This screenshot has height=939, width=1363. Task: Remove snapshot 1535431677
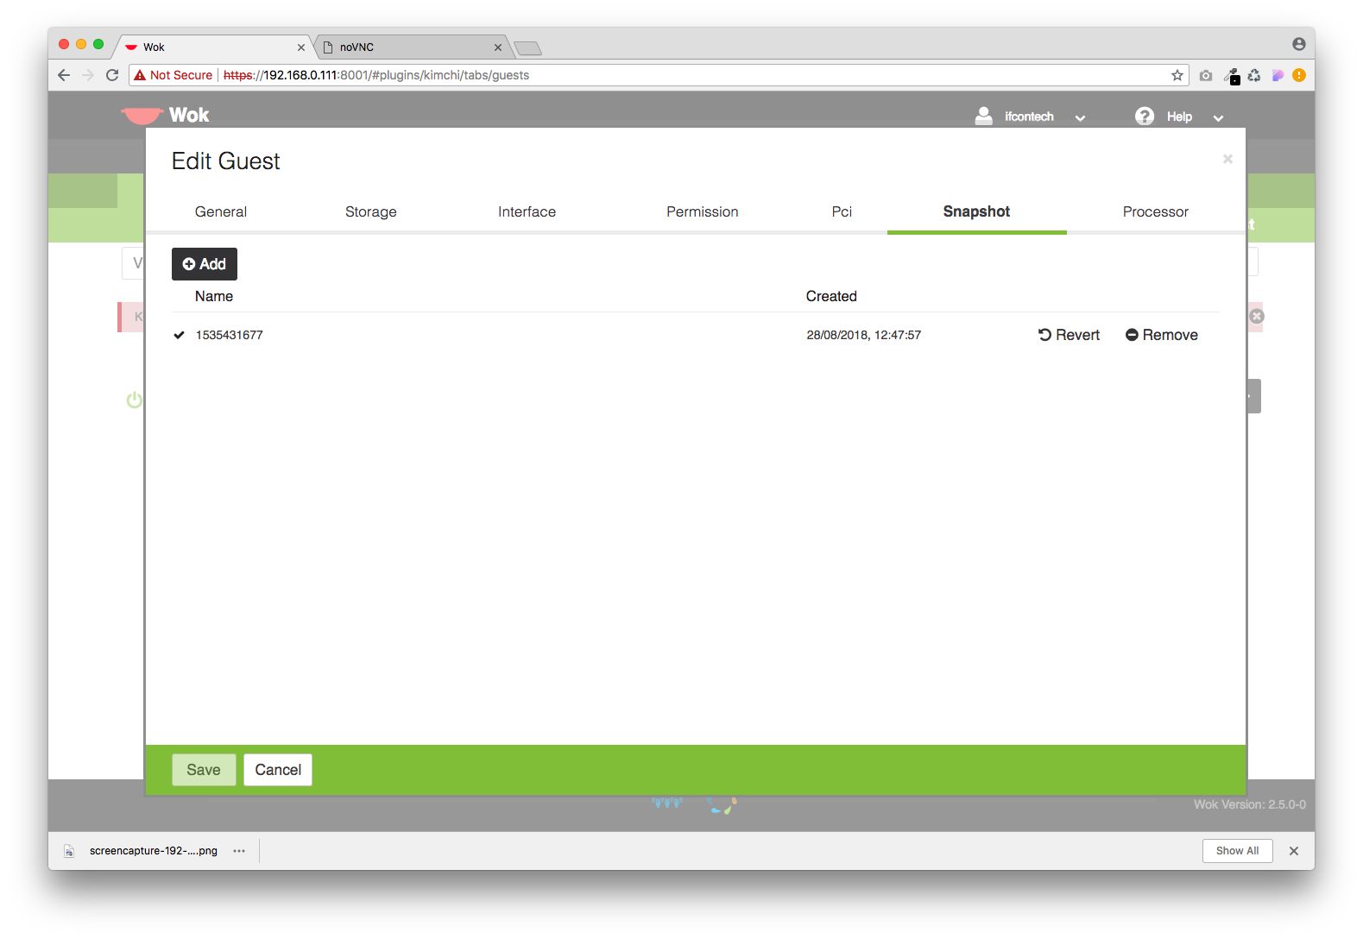click(1161, 335)
